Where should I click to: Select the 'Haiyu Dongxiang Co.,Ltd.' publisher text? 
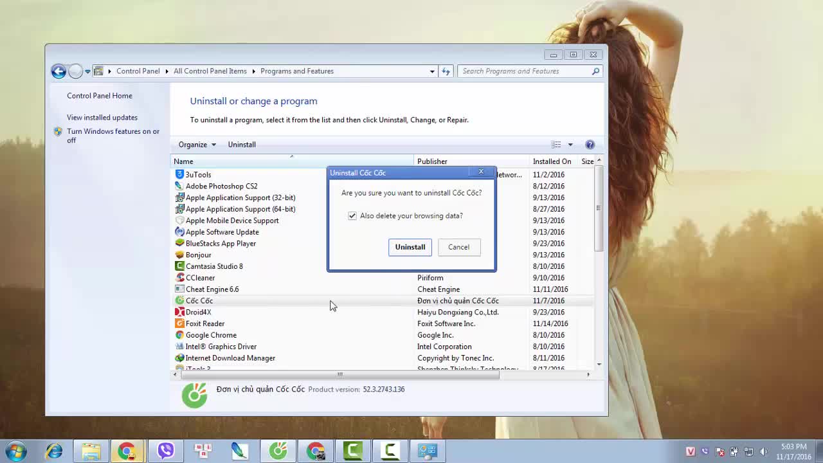click(x=458, y=312)
